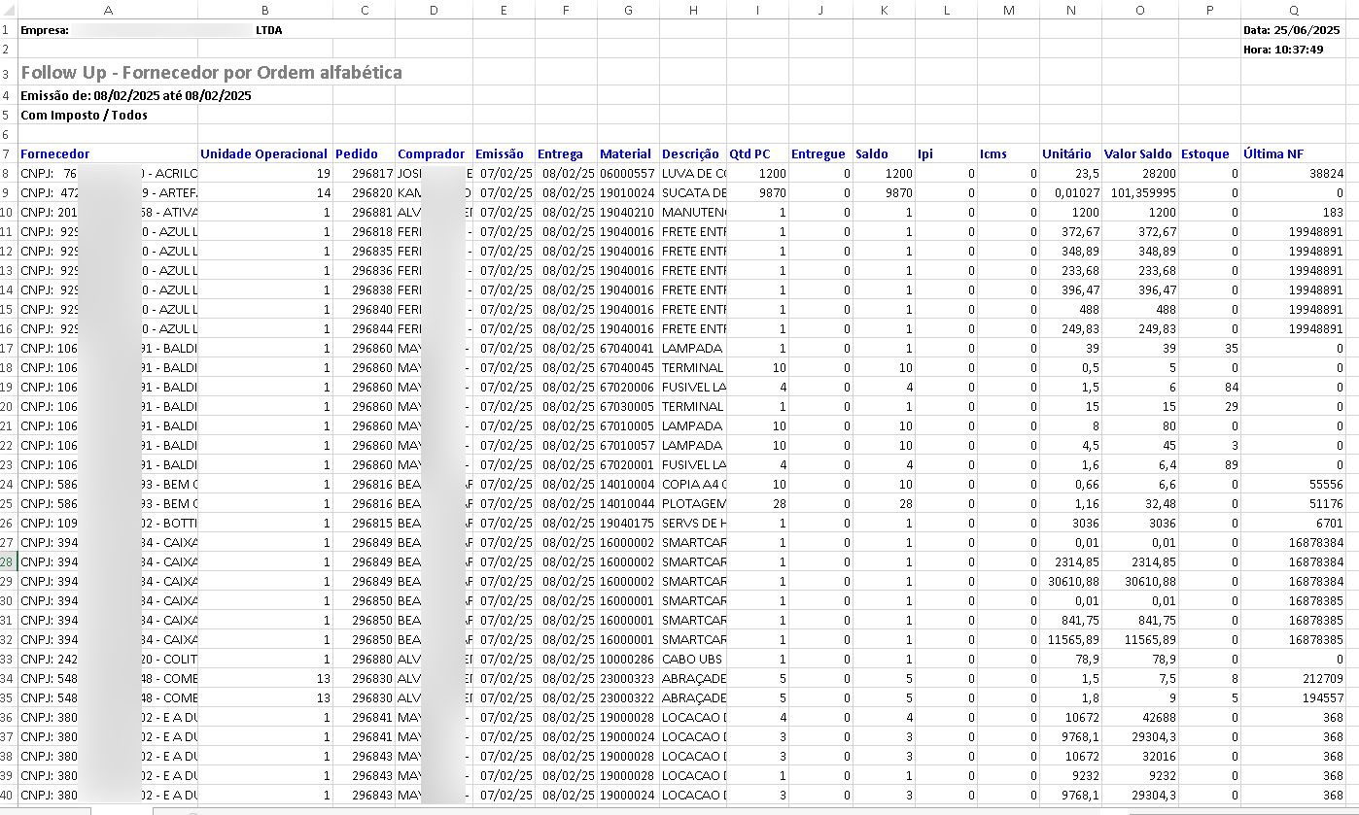Image resolution: width=1359 pixels, height=815 pixels.
Task: Click Valor Saldo cell 42688
Action: (1139, 717)
